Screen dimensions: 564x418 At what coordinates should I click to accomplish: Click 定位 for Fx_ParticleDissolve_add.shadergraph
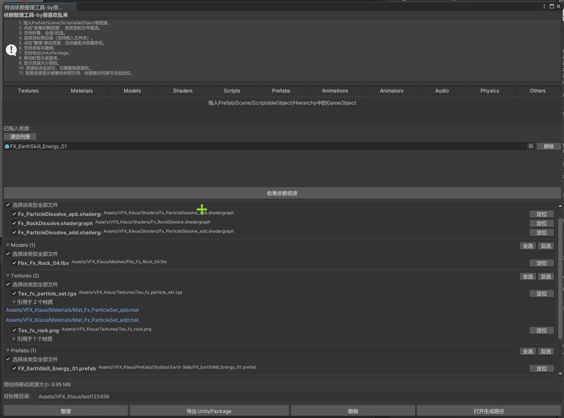point(542,232)
